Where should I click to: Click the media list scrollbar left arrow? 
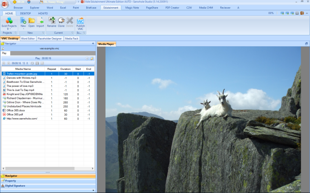(3, 168)
